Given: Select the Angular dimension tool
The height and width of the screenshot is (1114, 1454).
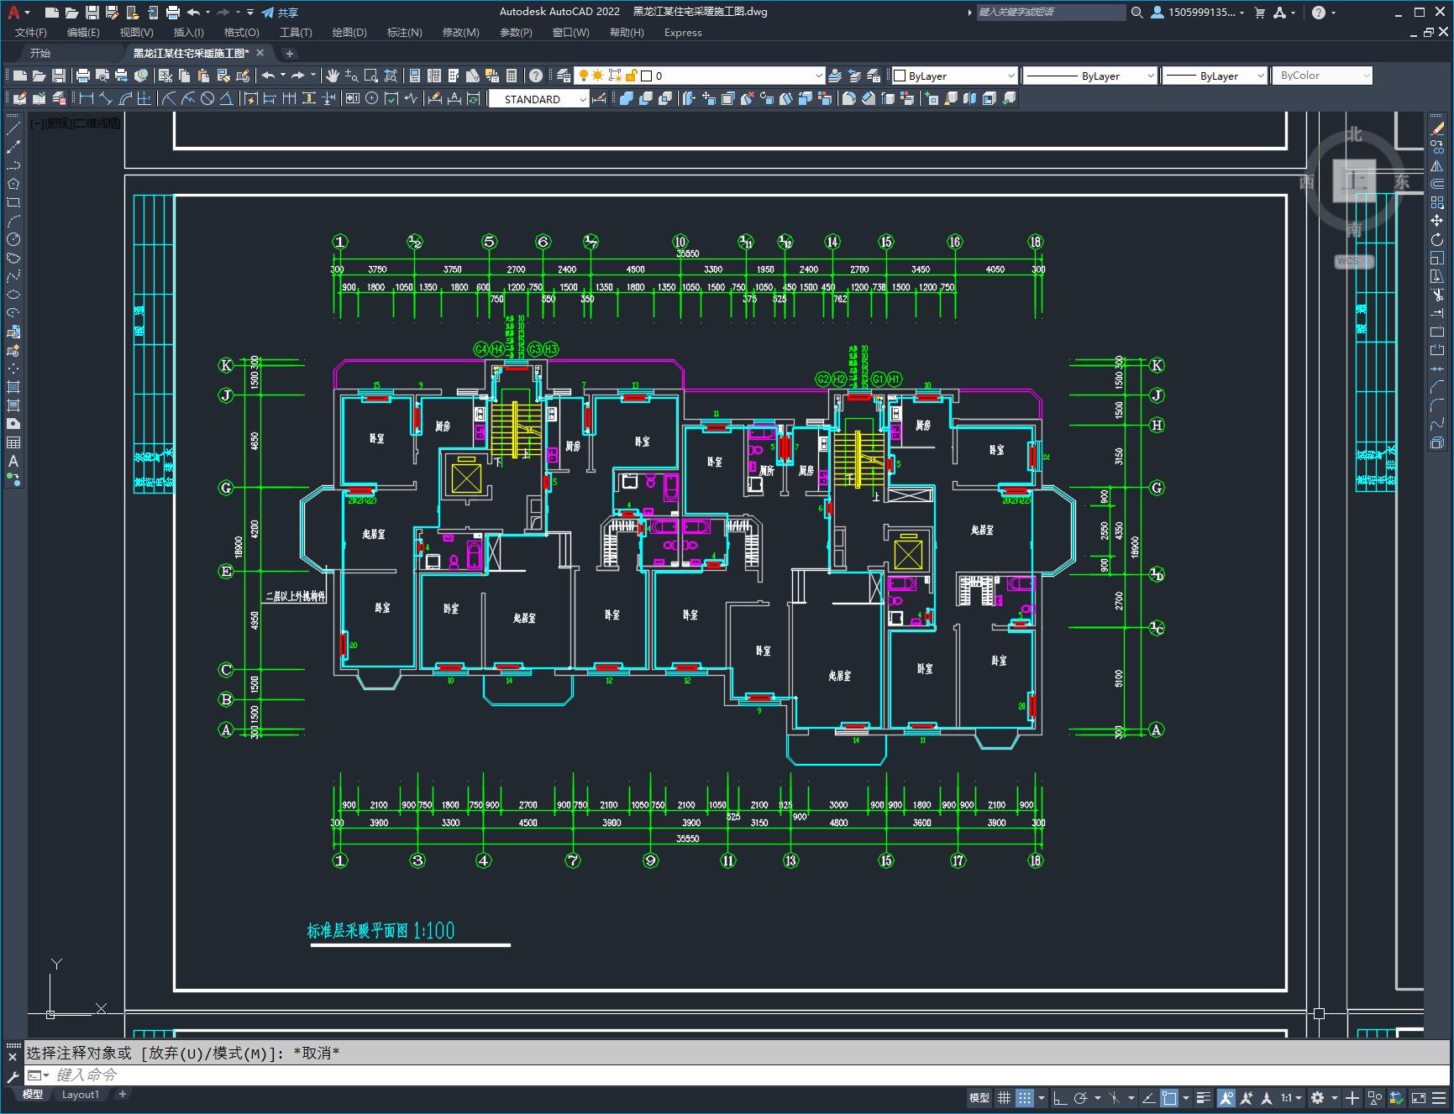Looking at the screenshot, I should [x=227, y=98].
